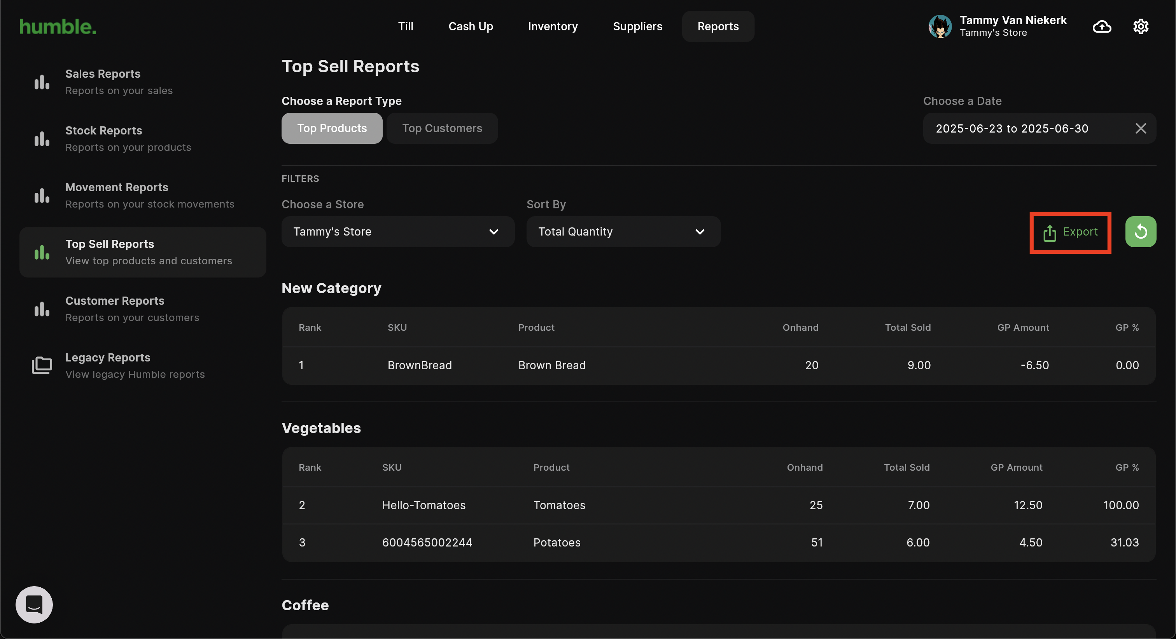Select Top Sell Reports in sidebar
Image resolution: width=1176 pixels, height=639 pixels.
[142, 252]
